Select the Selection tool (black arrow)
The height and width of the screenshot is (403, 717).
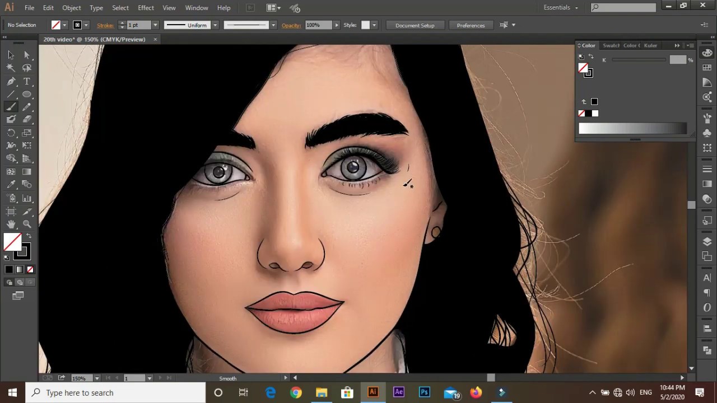pyautogui.click(x=11, y=55)
